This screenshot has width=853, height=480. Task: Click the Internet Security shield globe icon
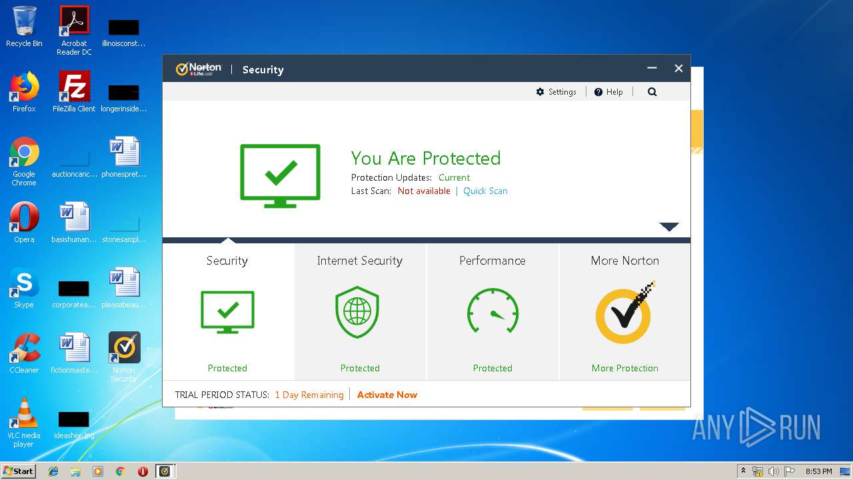[357, 312]
